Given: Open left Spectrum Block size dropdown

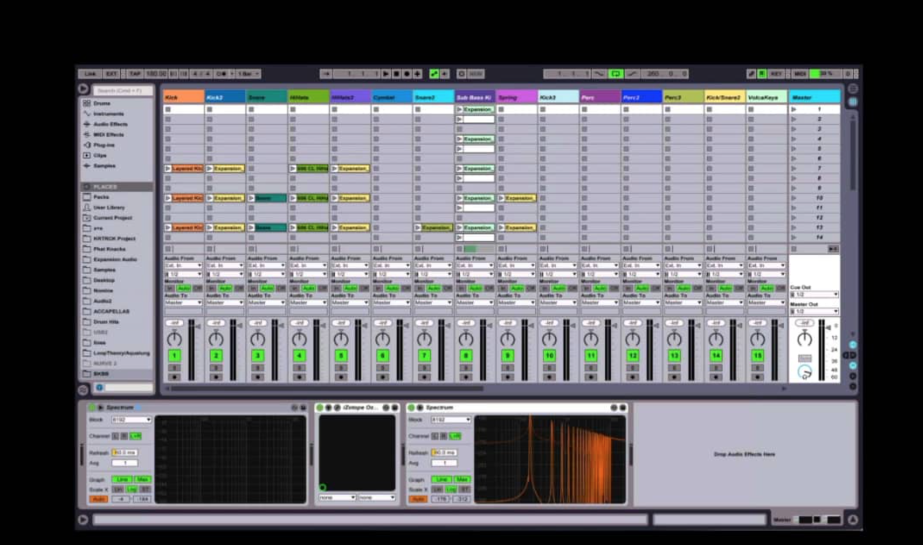Looking at the screenshot, I should tap(131, 420).
